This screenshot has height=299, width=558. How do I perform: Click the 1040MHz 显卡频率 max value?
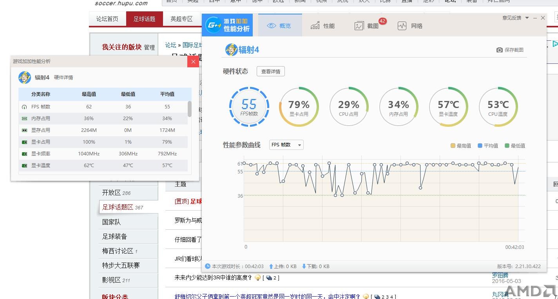click(x=89, y=154)
